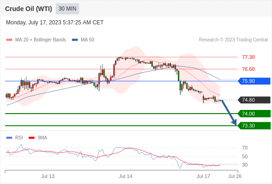Toggle the RSI legend label
Image resolution: width=272 pixels, height=184 pixels.
(19, 138)
